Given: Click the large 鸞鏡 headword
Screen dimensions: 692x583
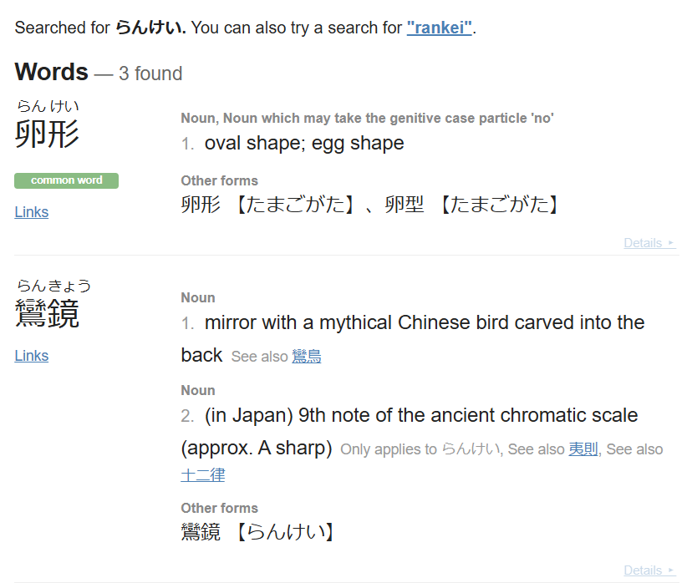Looking at the screenshot, I should (x=48, y=313).
